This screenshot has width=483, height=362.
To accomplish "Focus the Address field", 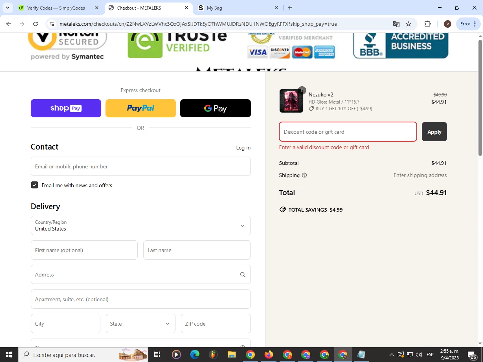I will coord(141,274).
